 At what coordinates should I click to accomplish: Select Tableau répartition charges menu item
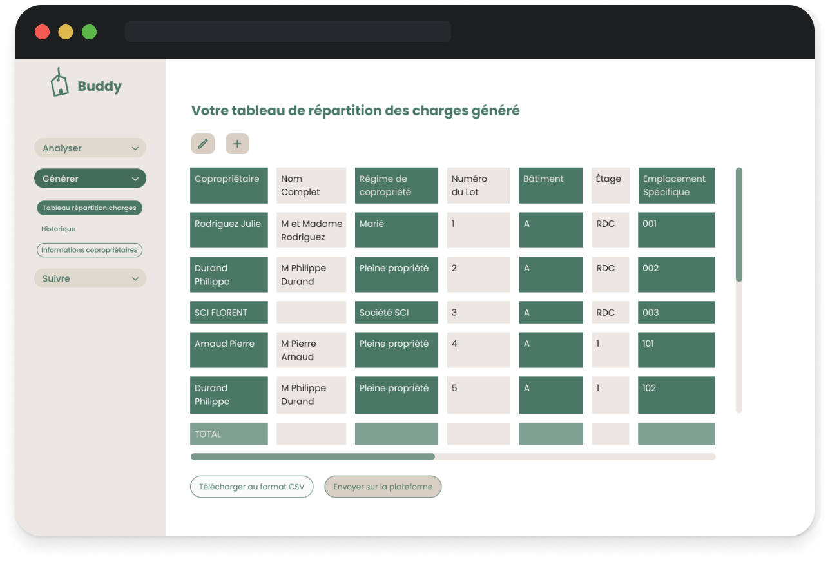(90, 208)
